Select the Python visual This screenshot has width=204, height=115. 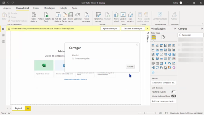170,63
